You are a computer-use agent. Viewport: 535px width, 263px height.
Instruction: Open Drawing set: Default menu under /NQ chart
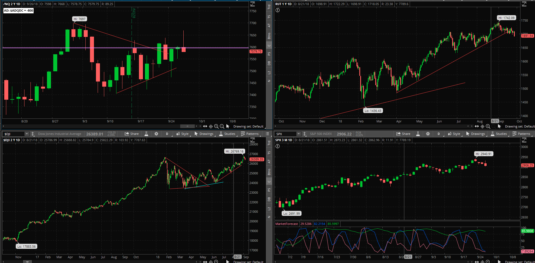[x=249, y=126]
